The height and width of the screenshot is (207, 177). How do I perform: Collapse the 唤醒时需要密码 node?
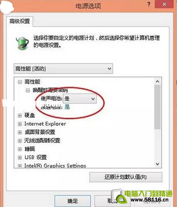pos(28,90)
